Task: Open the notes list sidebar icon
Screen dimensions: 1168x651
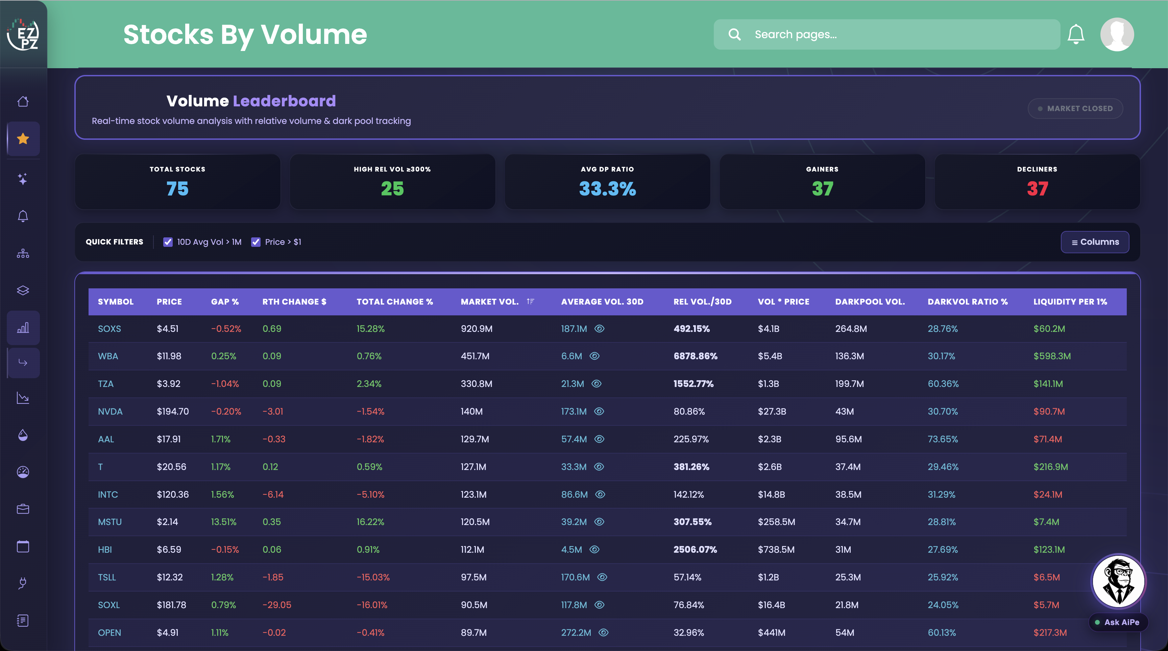Action: pos(23,621)
